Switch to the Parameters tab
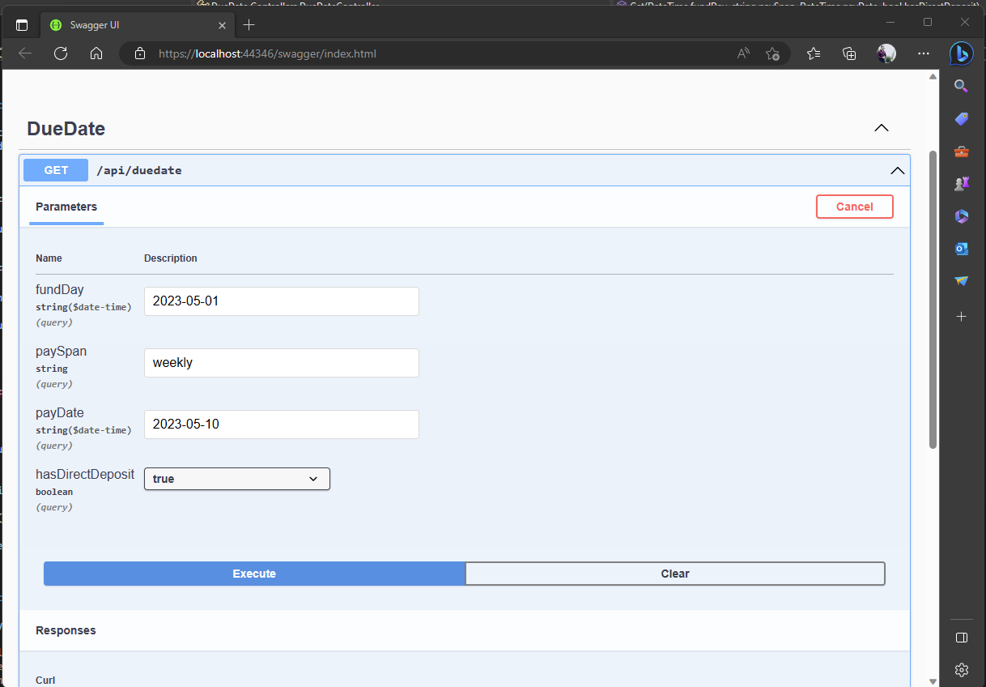This screenshot has height=687, width=986. [66, 207]
